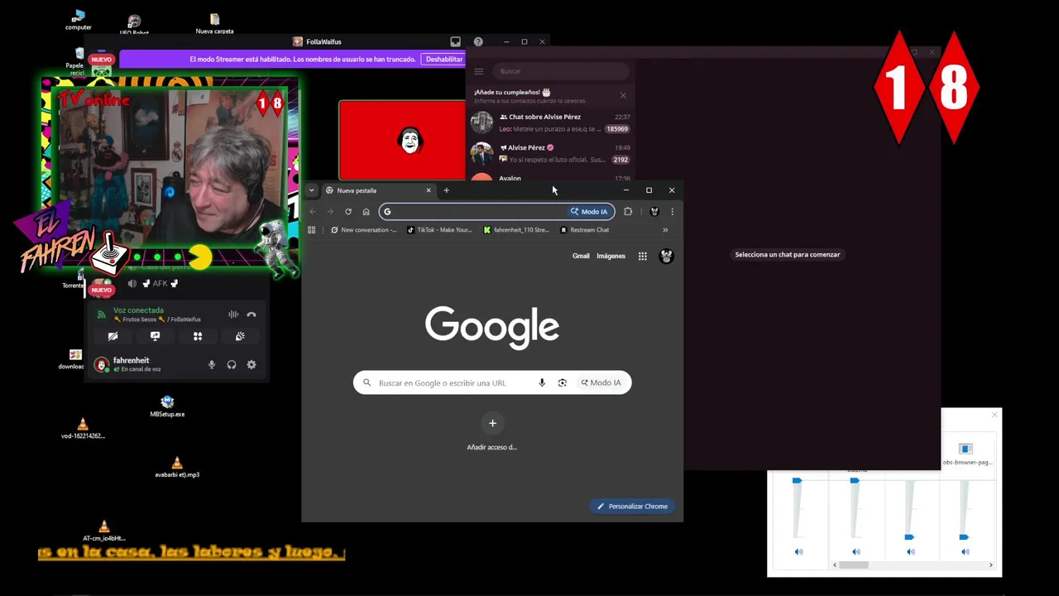Click Personalizar Chrome button
The width and height of the screenshot is (1059, 596).
pyautogui.click(x=632, y=506)
